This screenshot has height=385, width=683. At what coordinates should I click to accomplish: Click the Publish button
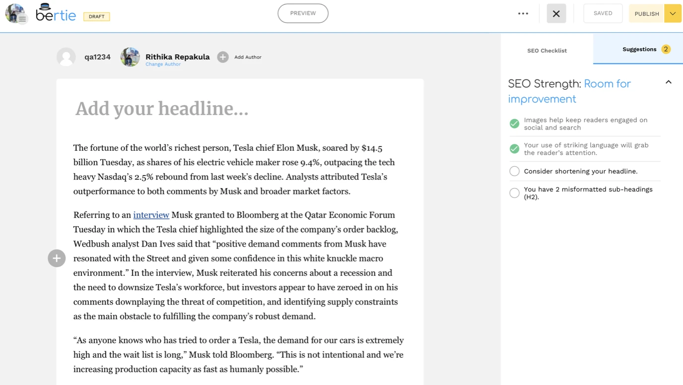[x=647, y=14]
